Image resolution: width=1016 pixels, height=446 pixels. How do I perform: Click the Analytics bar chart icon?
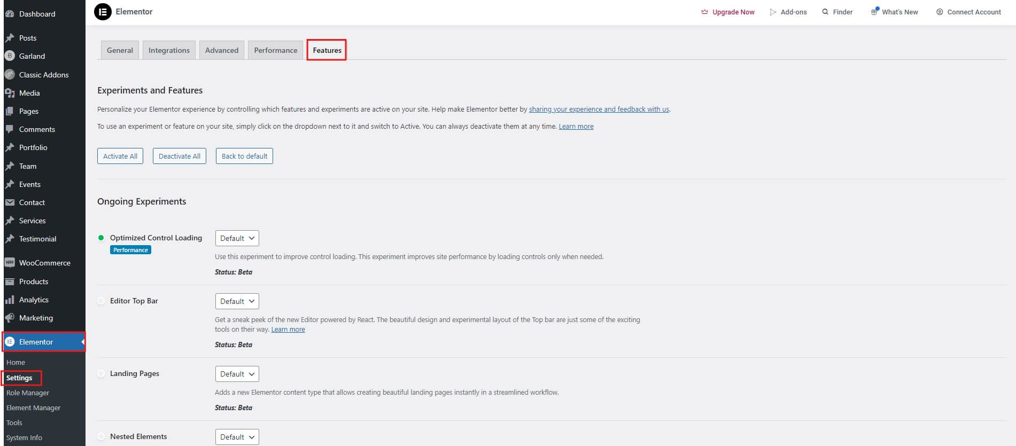(10, 300)
